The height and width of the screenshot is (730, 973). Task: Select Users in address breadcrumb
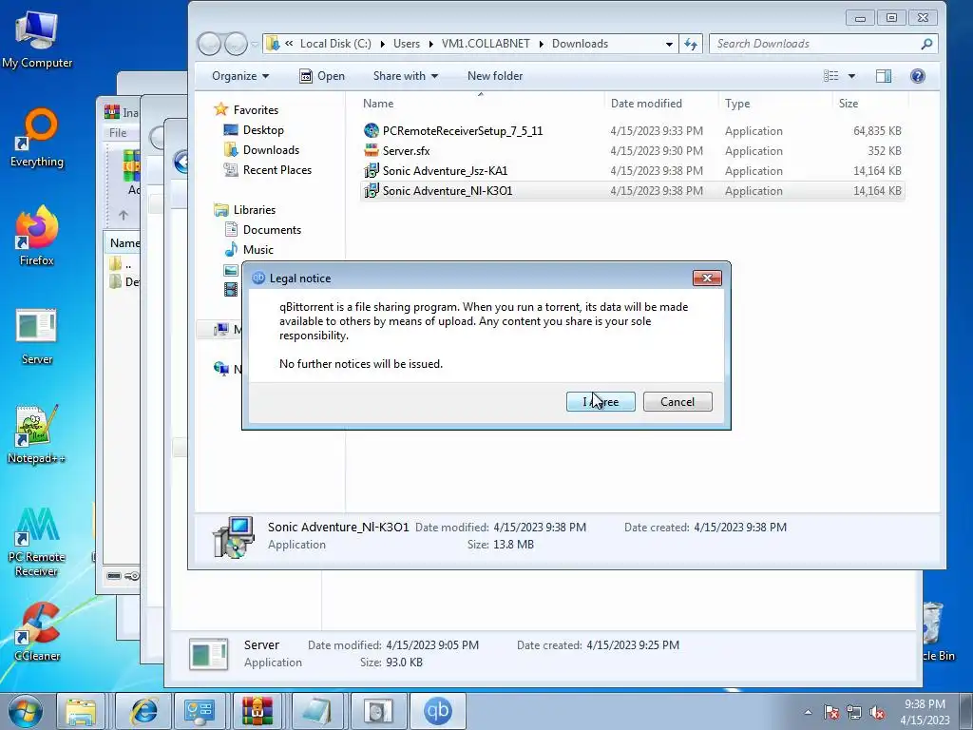[x=407, y=44]
